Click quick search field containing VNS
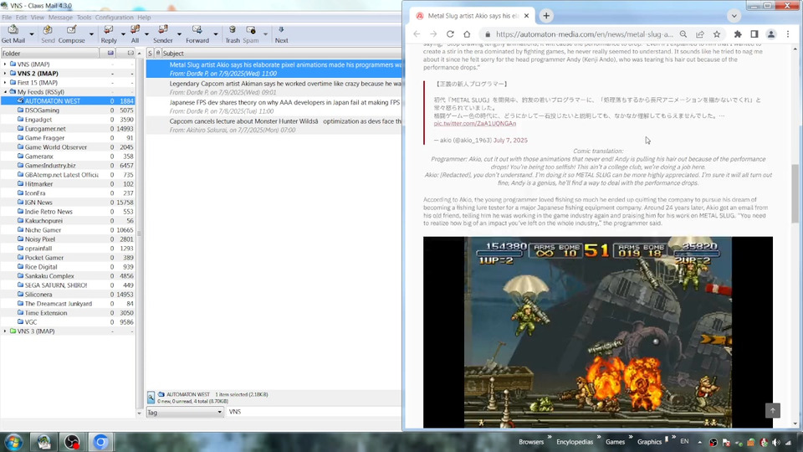Screen dimensions: 803x452 point(314,412)
